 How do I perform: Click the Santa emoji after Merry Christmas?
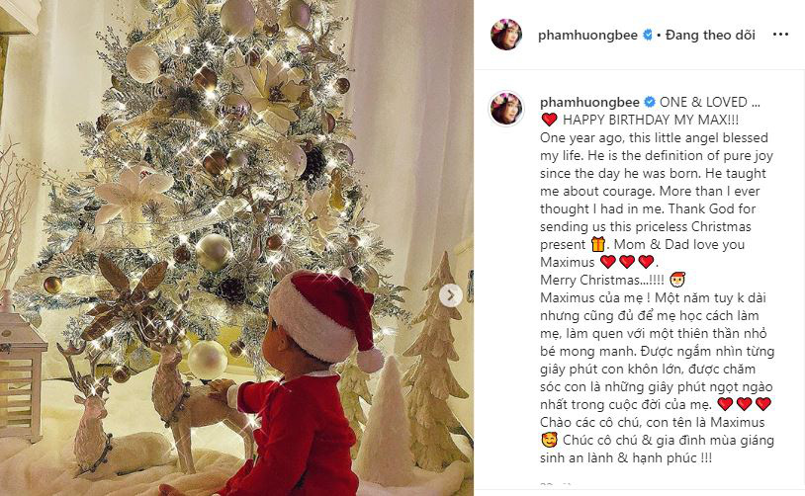tap(677, 280)
